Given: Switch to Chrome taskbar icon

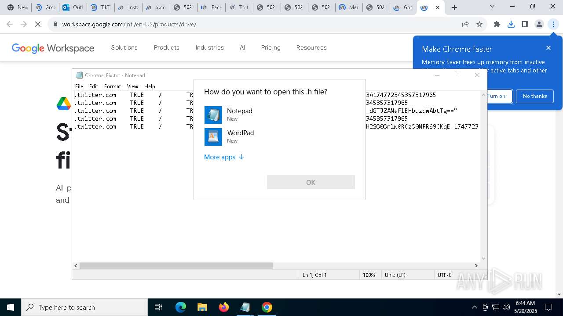Looking at the screenshot, I should (267, 307).
